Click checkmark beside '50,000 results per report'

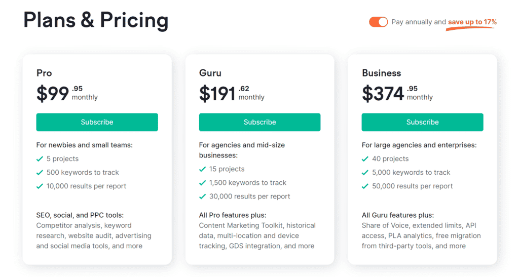[x=365, y=186]
